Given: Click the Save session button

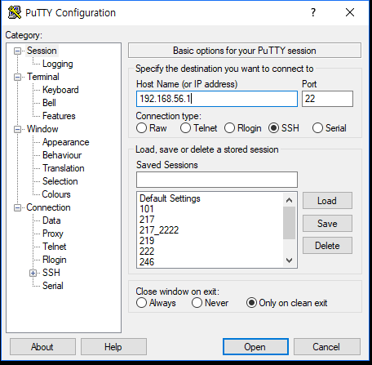Looking at the screenshot, I should 327,224.
